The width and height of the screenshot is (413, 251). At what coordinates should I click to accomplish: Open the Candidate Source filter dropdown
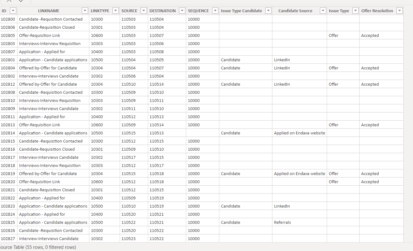[x=323, y=11]
